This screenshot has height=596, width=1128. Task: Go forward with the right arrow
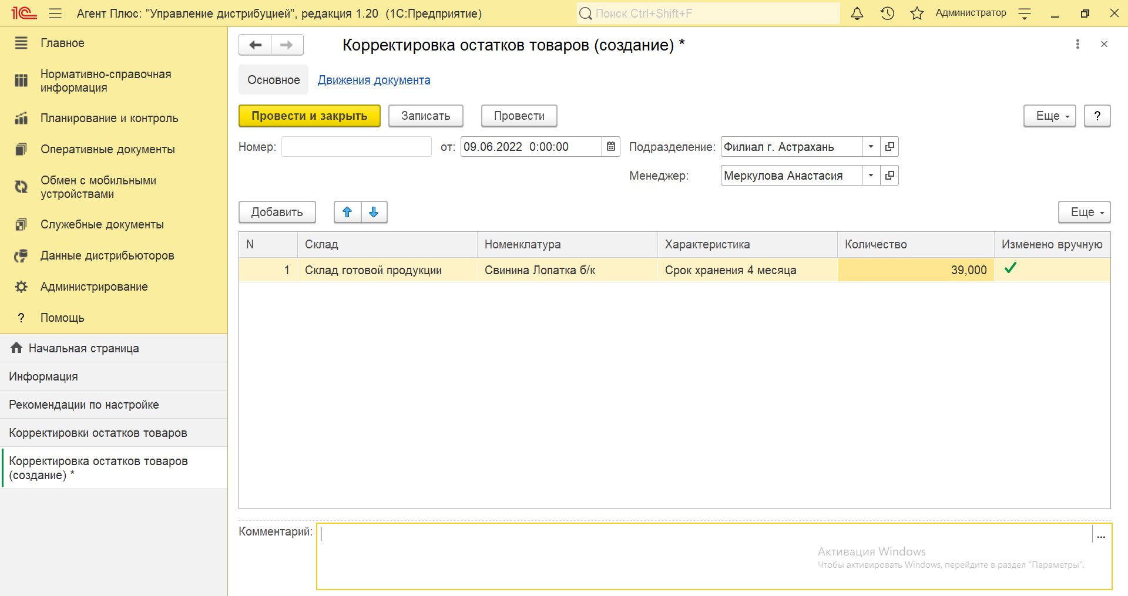(x=287, y=45)
